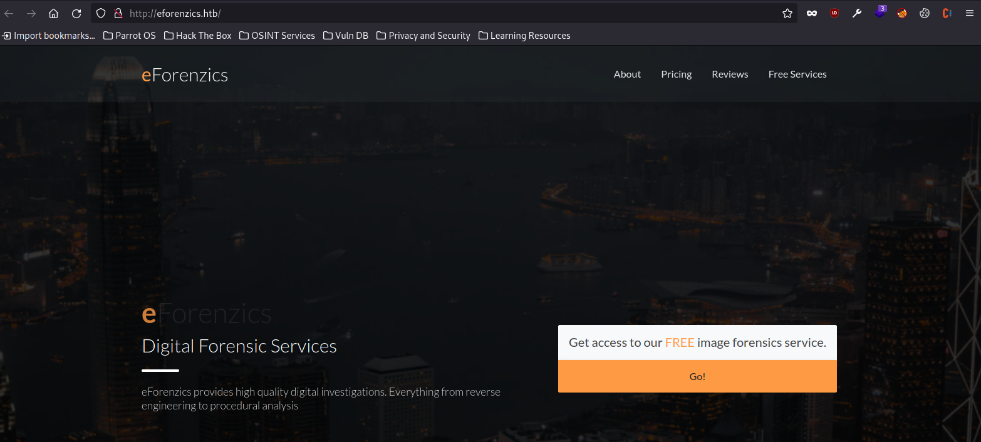Expand the Hack The Box bookmarks folder
Image resolution: width=981 pixels, height=442 pixels.
click(x=198, y=36)
